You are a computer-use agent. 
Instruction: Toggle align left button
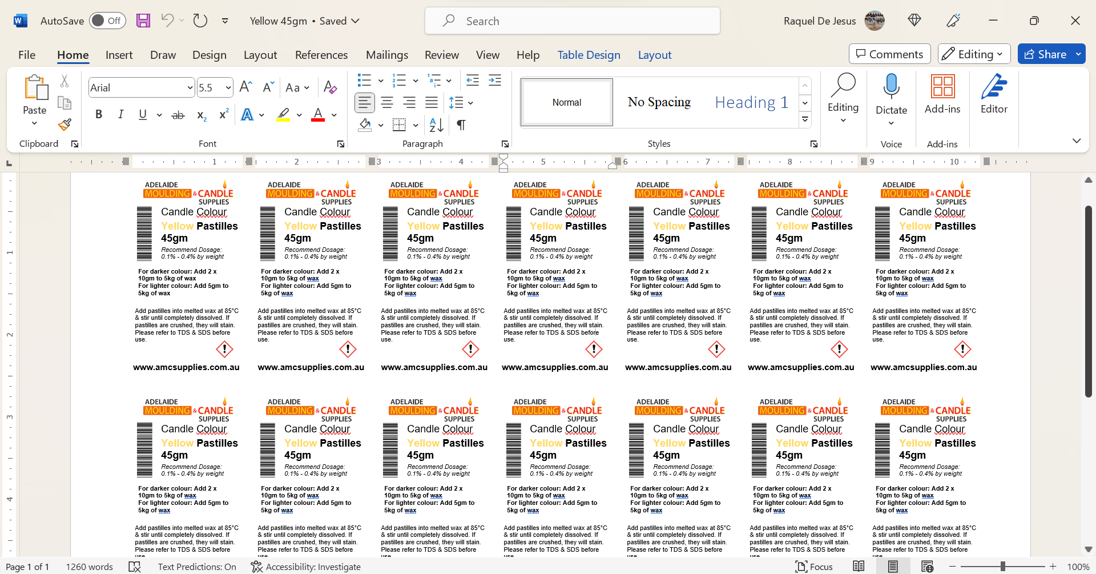click(x=365, y=103)
